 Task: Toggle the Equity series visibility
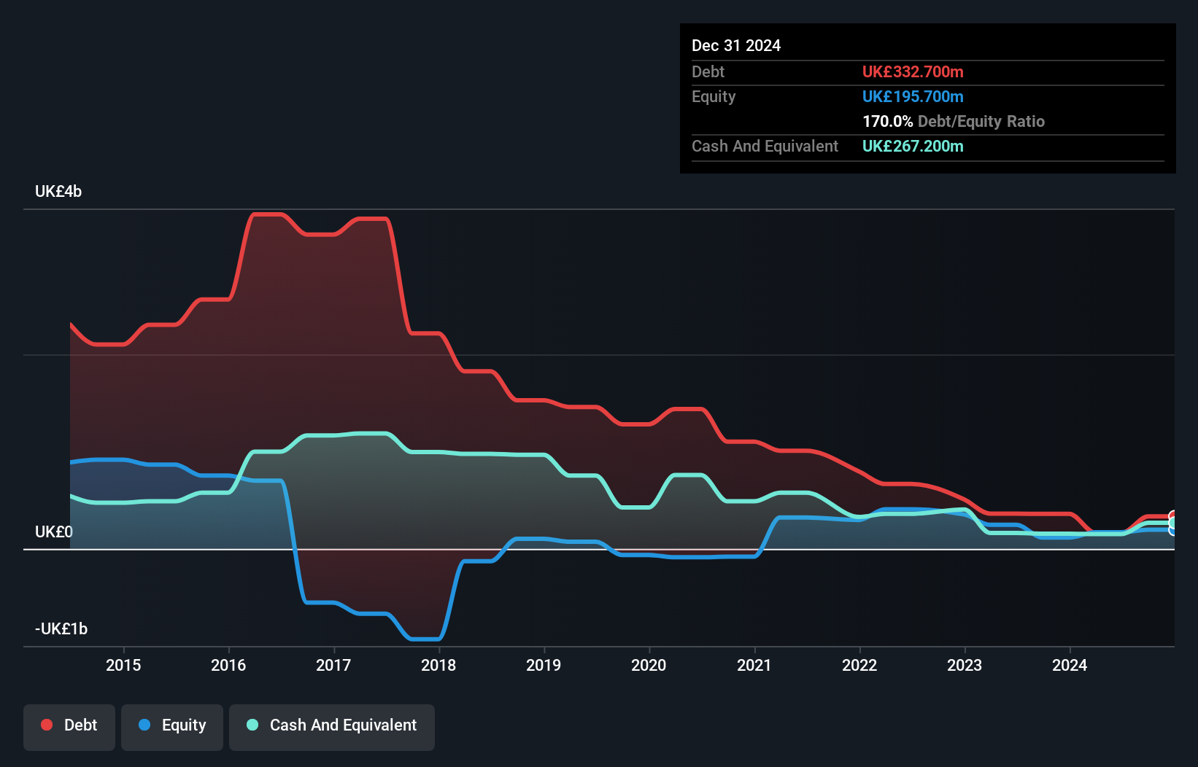click(x=171, y=725)
